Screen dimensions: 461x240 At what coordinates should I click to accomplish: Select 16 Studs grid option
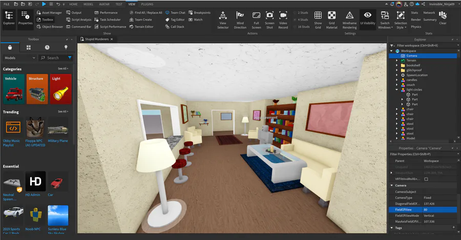tap(301, 27)
